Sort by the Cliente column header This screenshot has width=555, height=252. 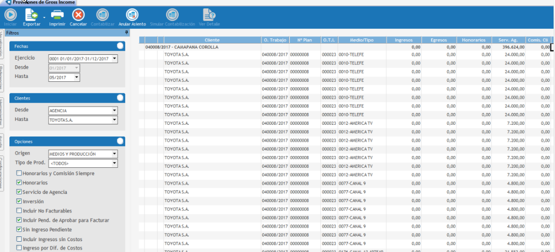coord(212,40)
